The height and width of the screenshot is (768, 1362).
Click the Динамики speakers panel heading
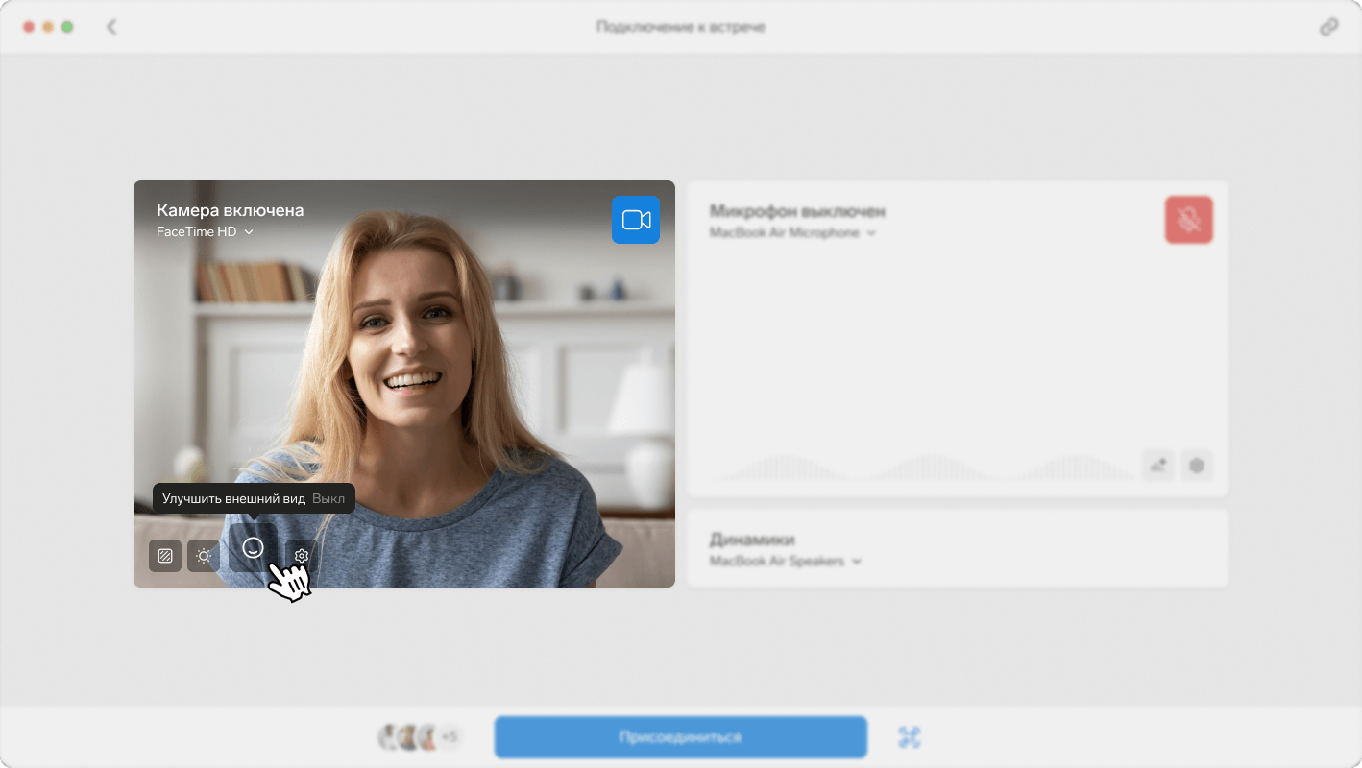(x=752, y=540)
